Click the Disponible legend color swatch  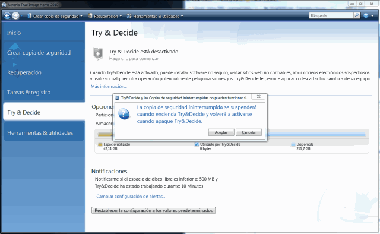293,144
